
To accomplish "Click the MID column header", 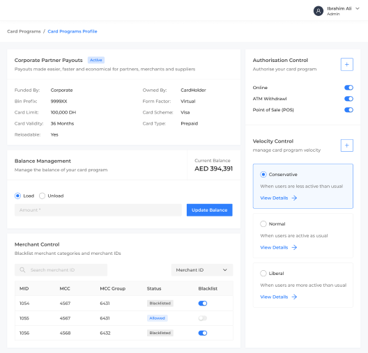I will [x=24, y=288].
